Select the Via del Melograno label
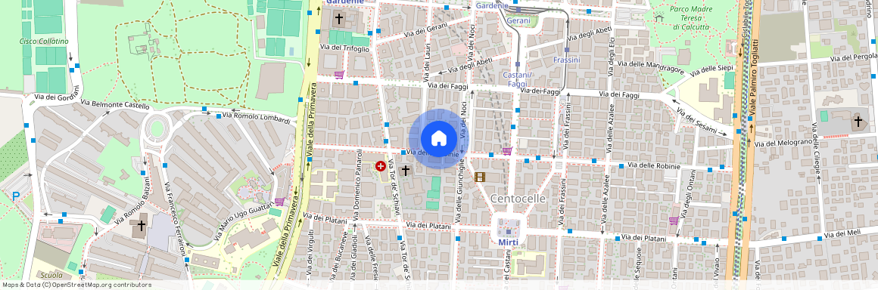 coord(783,143)
